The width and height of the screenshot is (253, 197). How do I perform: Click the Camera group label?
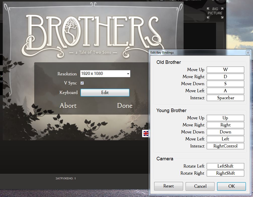[165, 159]
